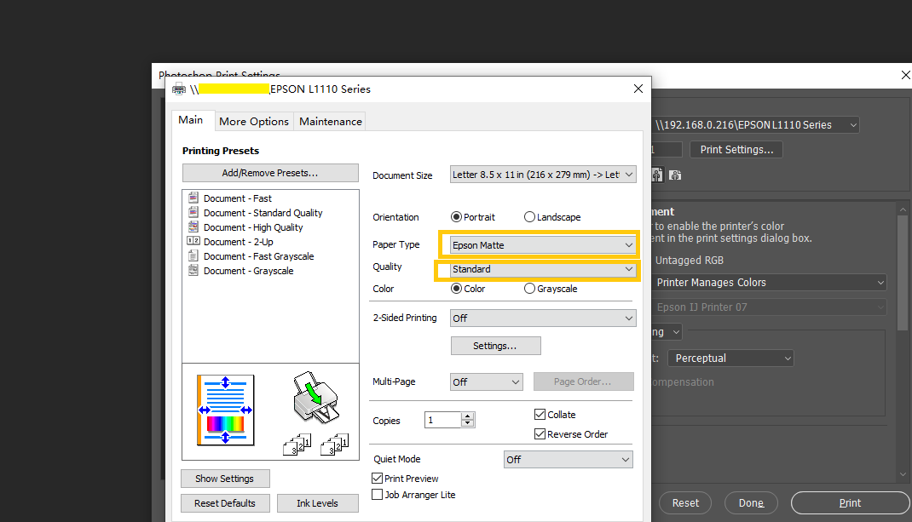Screen dimensions: 912x522
Task: Close the EPSON L1110 Series dialog
Action: [638, 89]
